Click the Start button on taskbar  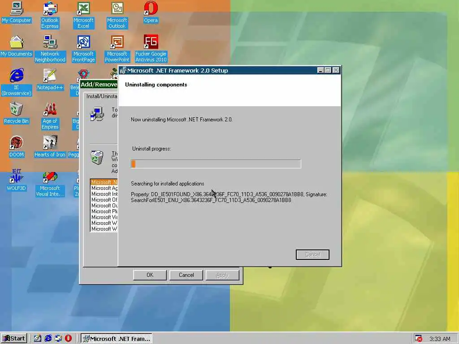pyautogui.click(x=14, y=339)
